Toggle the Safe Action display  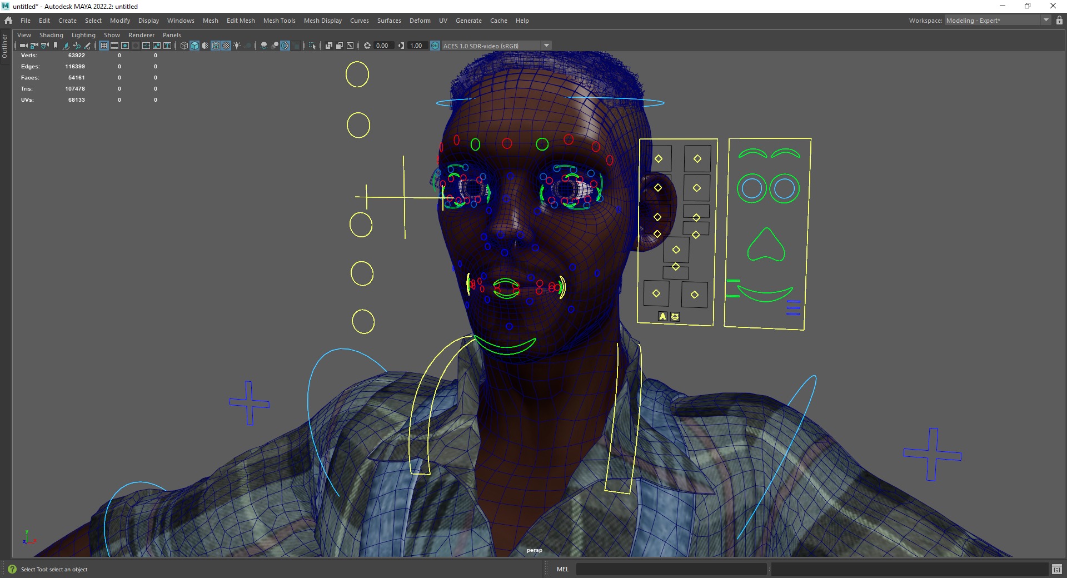[x=157, y=46]
